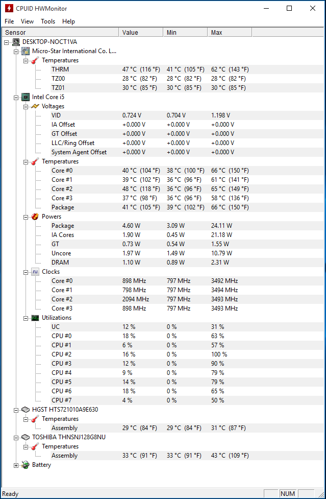Image resolution: width=326 pixels, height=499 pixels.
Task: Collapse the Intel Core i5 node
Action: point(16,98)
